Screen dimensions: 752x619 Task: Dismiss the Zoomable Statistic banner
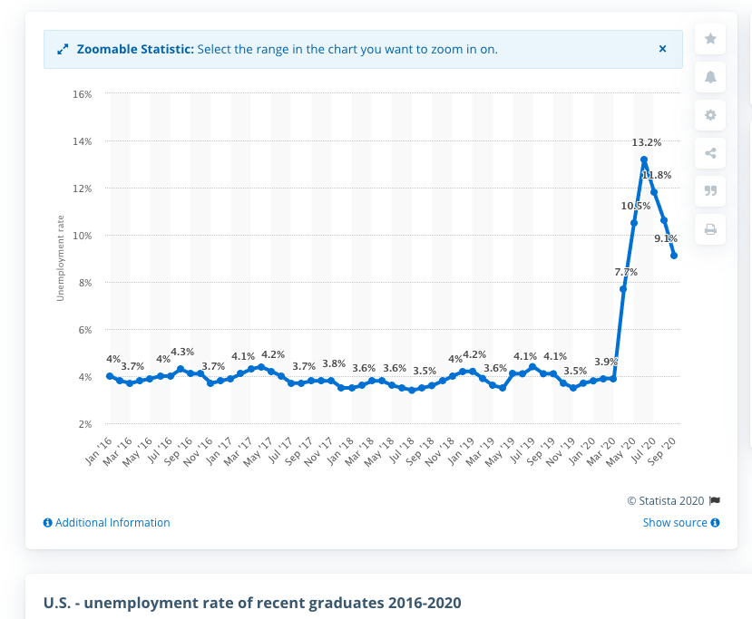point(662,49)
